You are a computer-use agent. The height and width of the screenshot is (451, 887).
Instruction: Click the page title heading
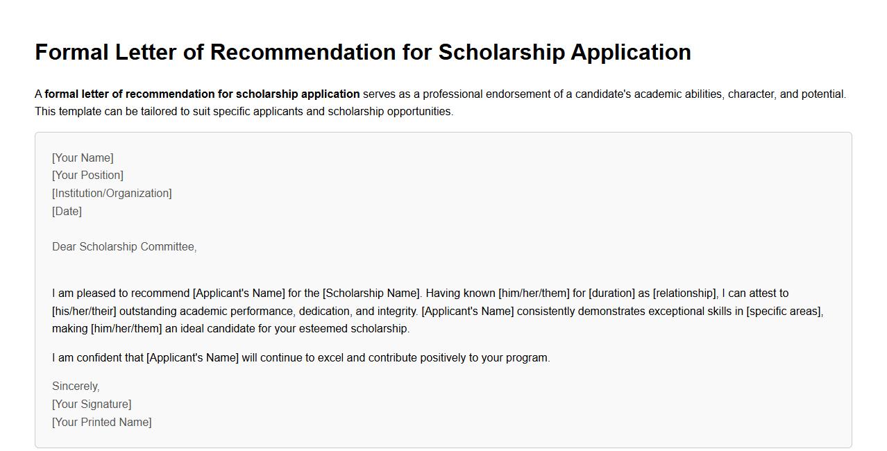click(362, 52)
